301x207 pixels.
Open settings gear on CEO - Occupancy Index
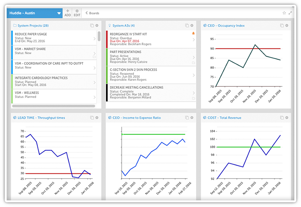tap(287, 25)
